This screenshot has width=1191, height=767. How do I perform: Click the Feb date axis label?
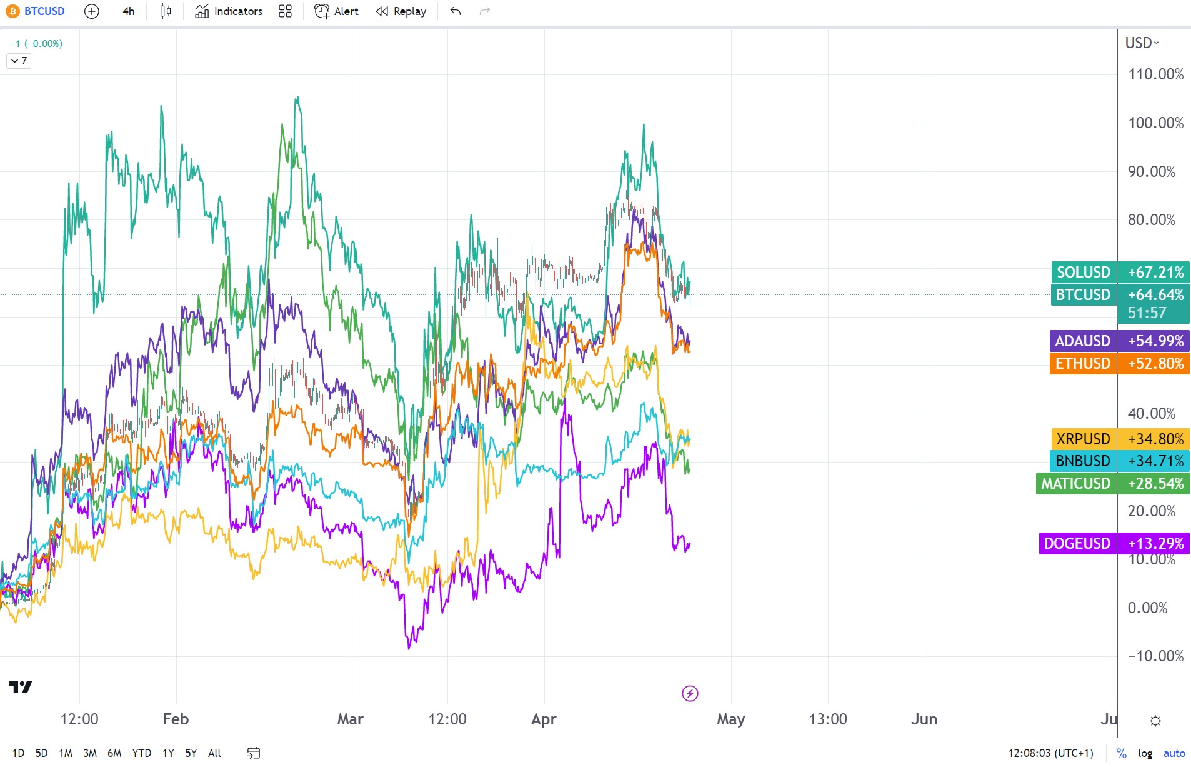[176, 719]
